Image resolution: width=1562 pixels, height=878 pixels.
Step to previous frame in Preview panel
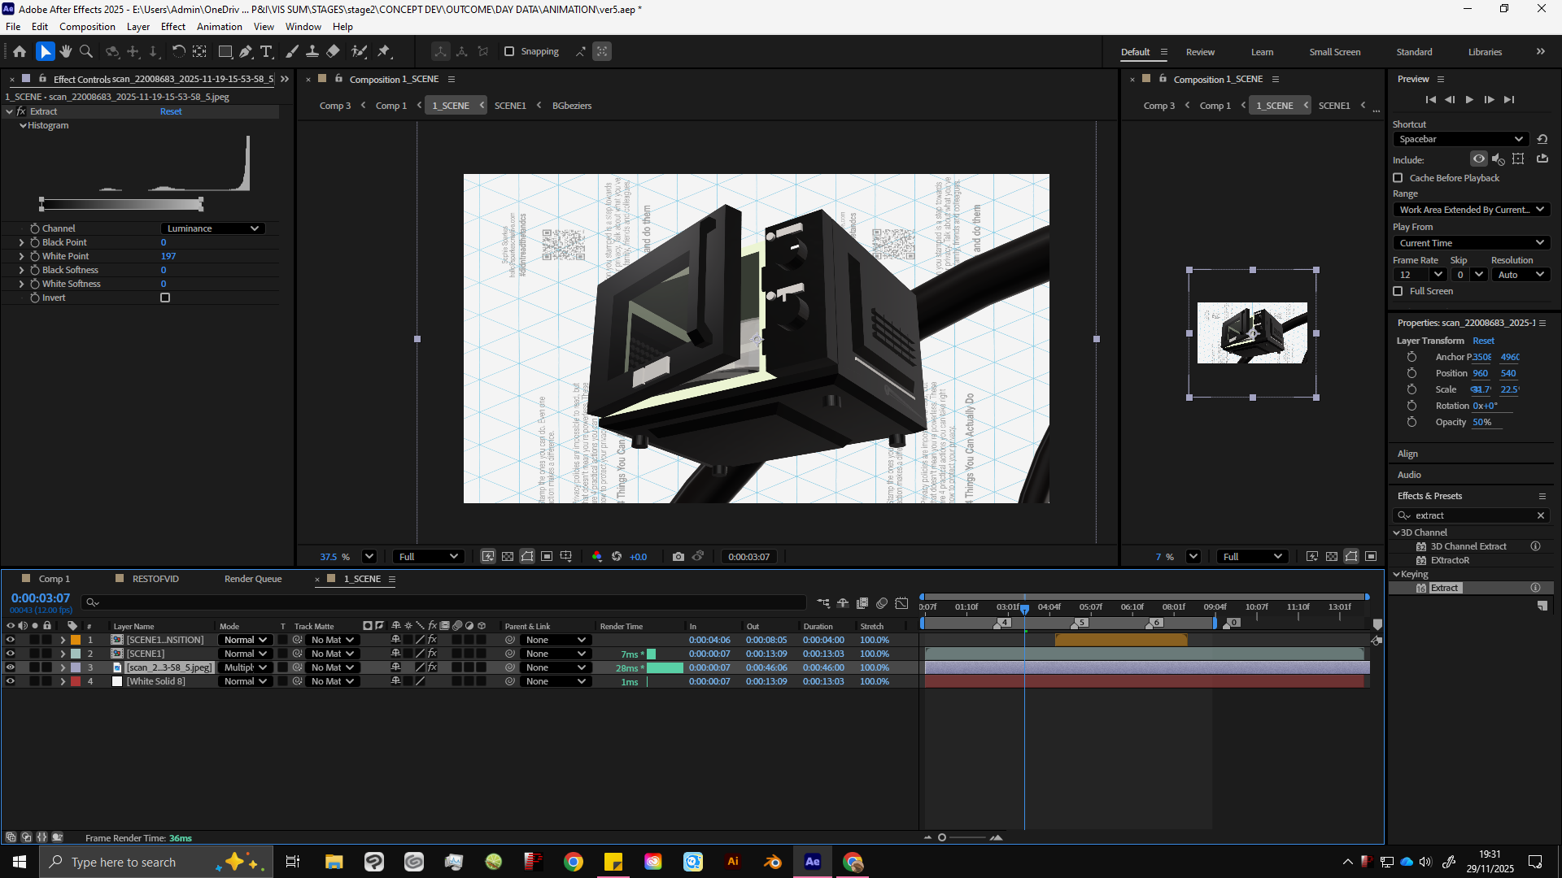1450,100
